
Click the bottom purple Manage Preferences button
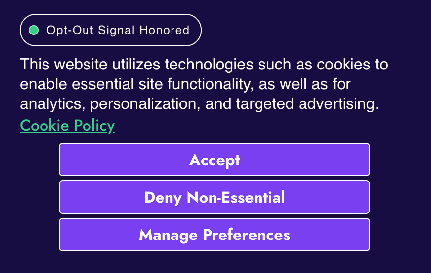[215, 235]
